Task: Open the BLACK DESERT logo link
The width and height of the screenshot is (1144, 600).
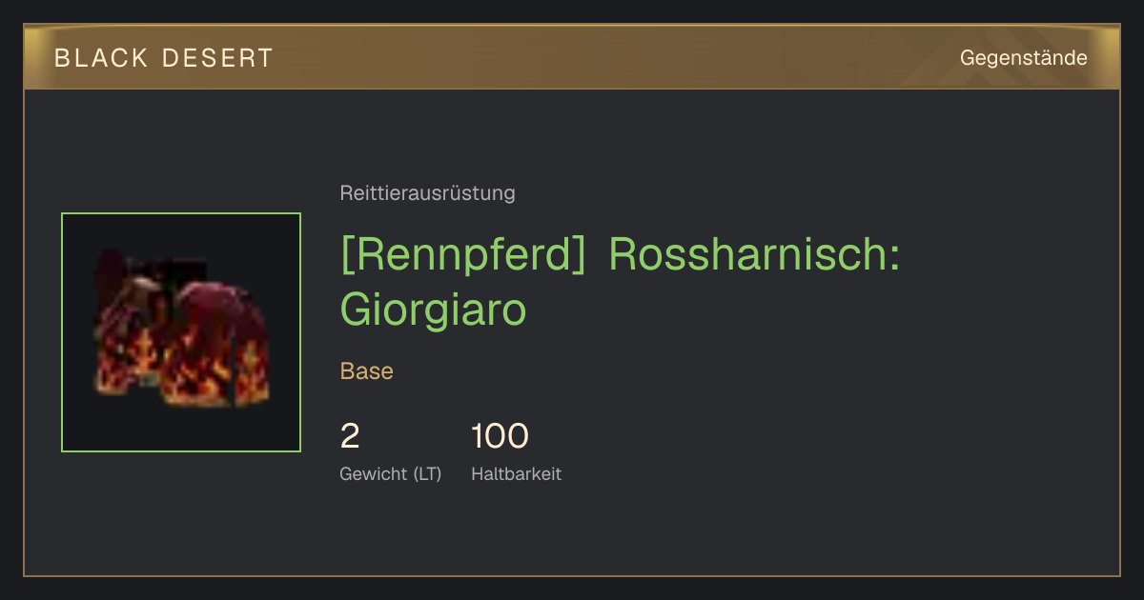Action: click(x=164, y=58)
